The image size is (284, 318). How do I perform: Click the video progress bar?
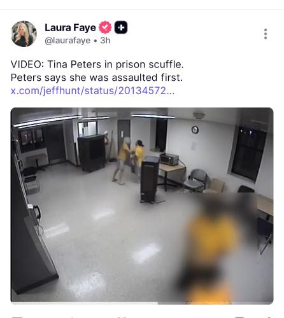[142, 303]
